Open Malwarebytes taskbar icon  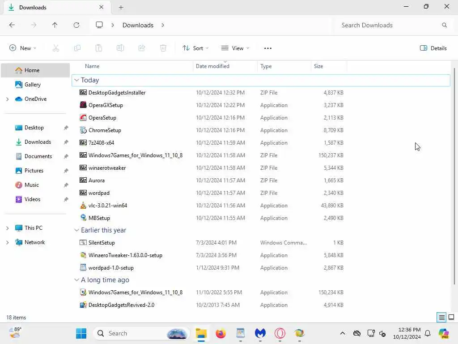[x=260, y=333]
